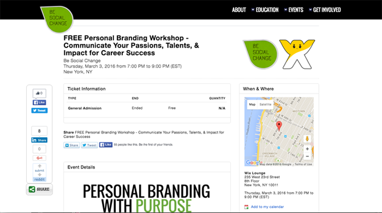Expand the Get Involved dropdown menu
Viewport: 382px width, 213px height.
click(325, 10)
